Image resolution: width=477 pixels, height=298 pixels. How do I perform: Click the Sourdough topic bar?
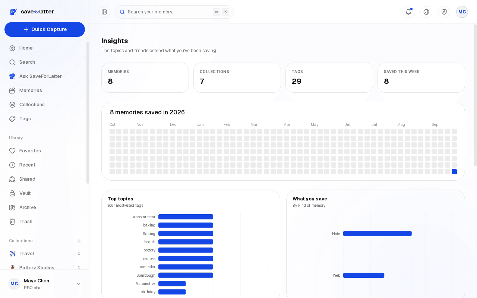pyautogui.click(x=186, y=275)
